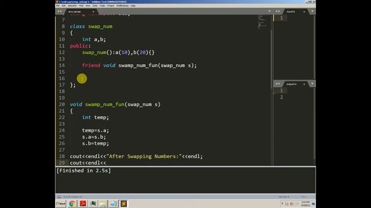Click the Sublime Text taskbar icon

pos(123,203)
